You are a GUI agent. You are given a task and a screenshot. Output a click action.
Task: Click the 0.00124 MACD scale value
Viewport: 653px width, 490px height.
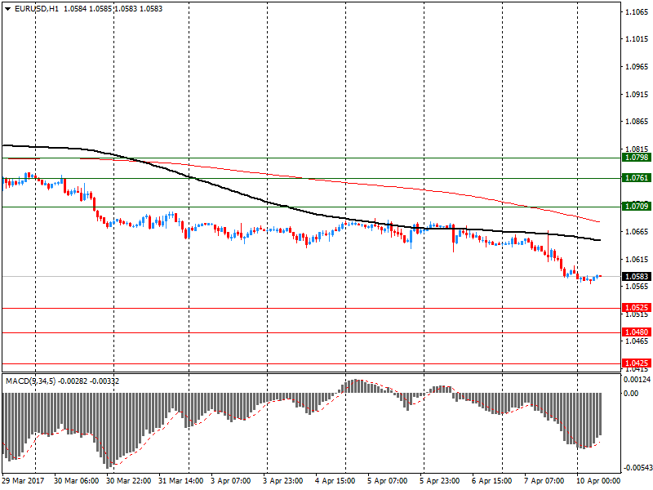pos(637,380)
